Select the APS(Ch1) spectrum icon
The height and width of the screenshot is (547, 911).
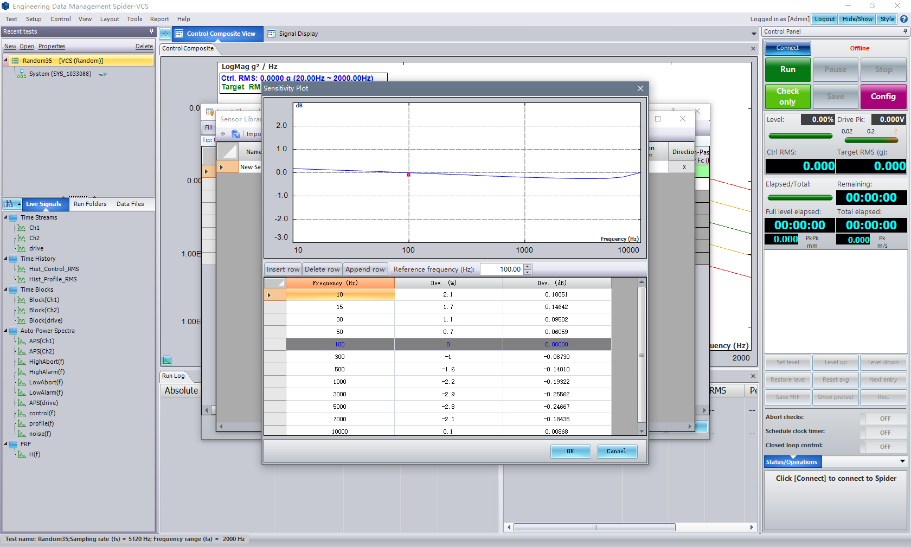[22, 341]
